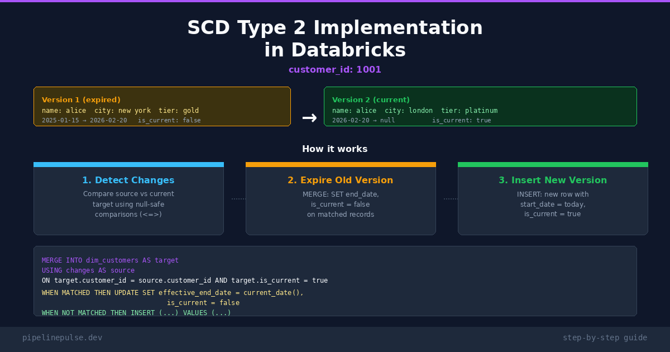
Task: Open the pipelinepulse.dev link
Action: 63,337
